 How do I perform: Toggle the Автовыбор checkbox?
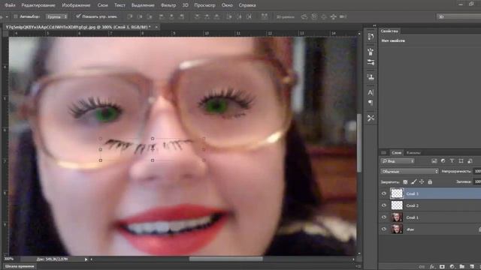coord(16,16)
